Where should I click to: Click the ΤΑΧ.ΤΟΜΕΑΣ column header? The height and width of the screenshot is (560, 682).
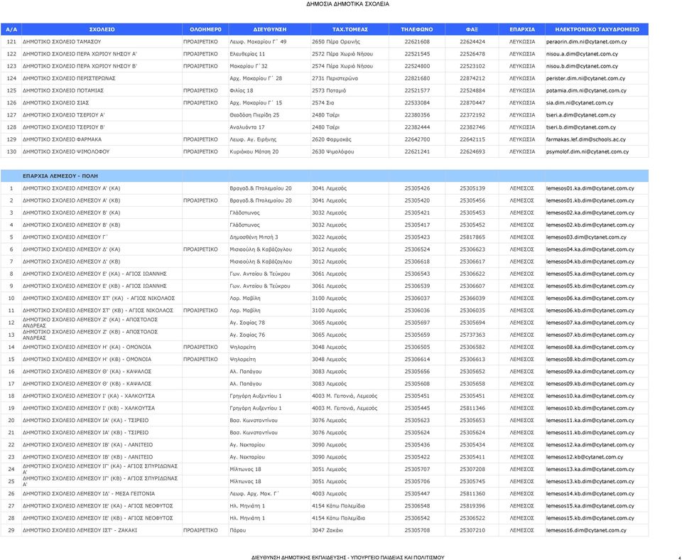click(x=350, y=30)
